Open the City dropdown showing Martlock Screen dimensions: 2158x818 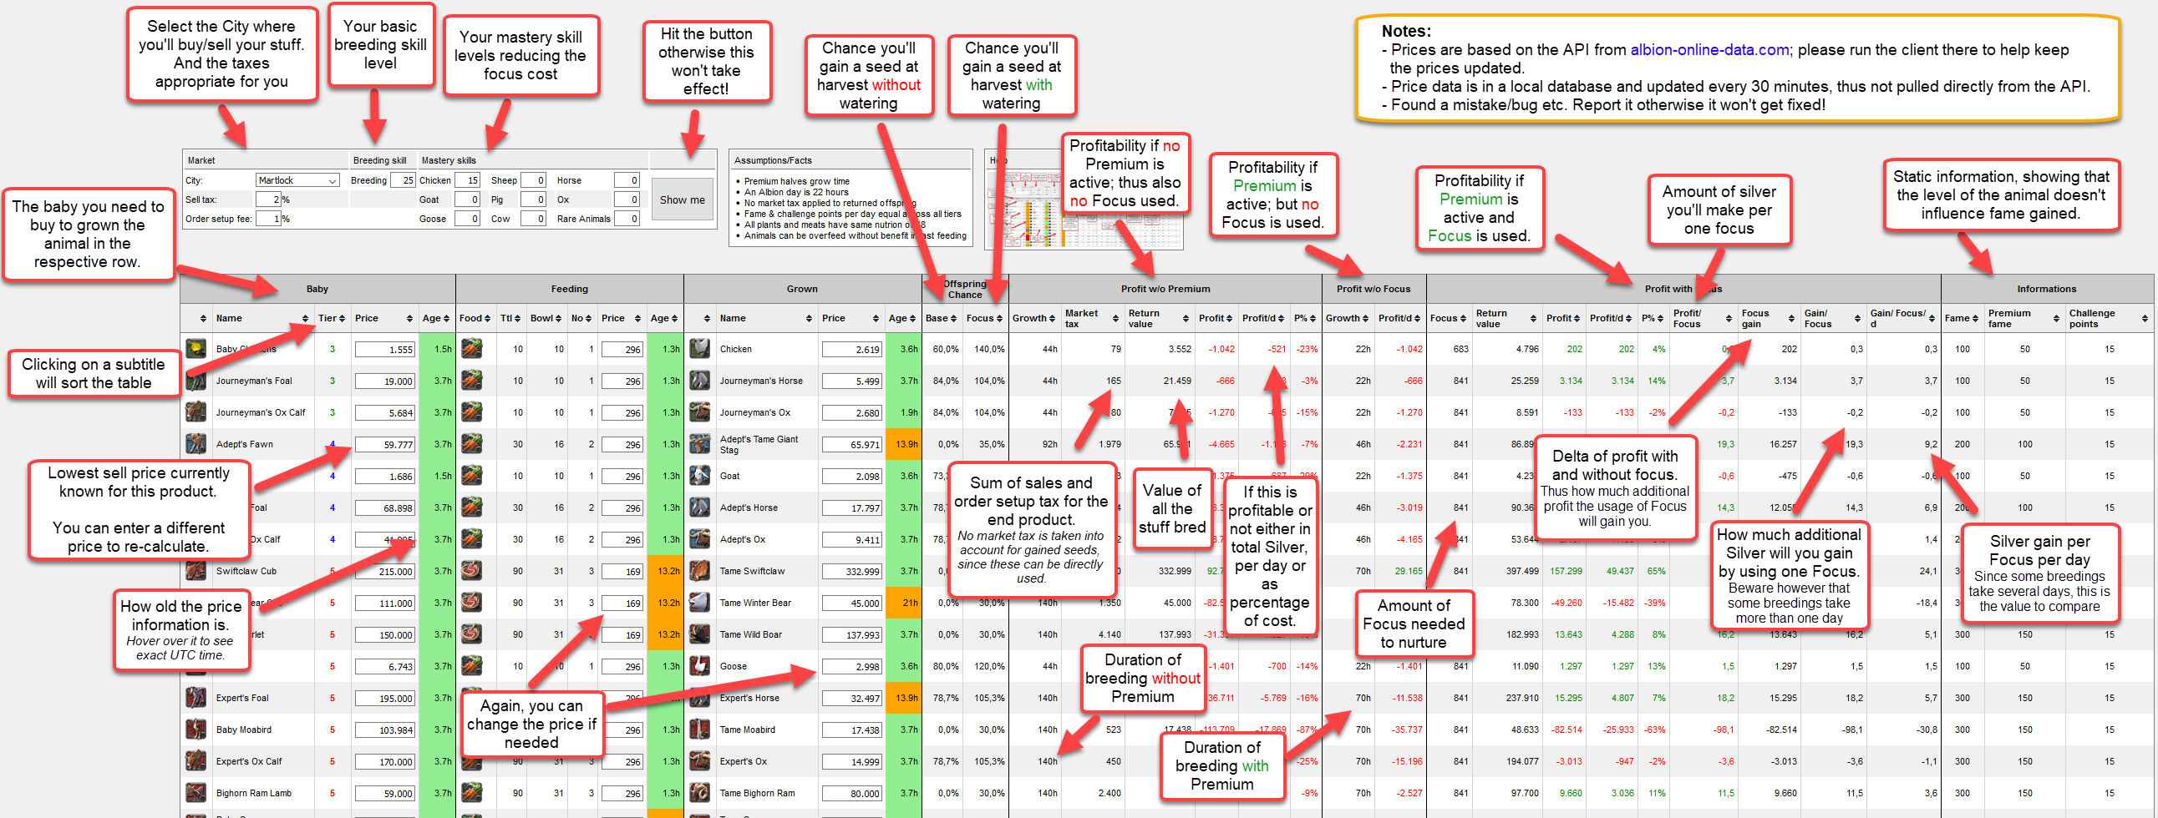297,180
